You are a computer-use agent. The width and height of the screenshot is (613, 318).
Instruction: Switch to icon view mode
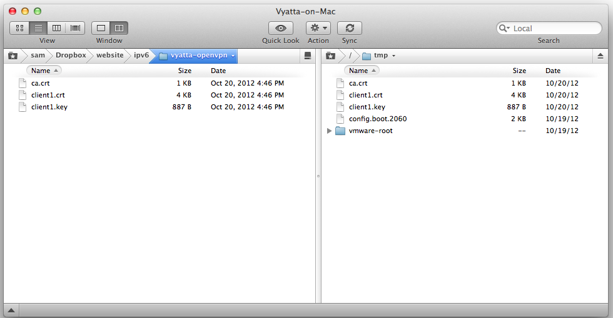tap(19, 28)
